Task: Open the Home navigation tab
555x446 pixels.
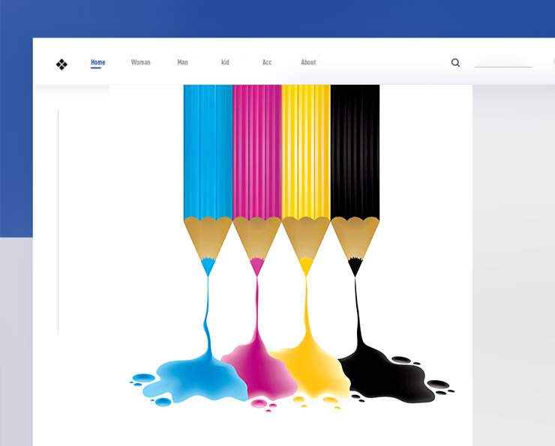Action: [x=97, y=63]
